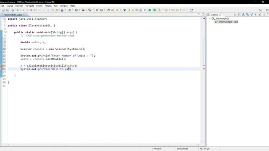
Task: Click the Open Type icon
Action: pos(108,10)
